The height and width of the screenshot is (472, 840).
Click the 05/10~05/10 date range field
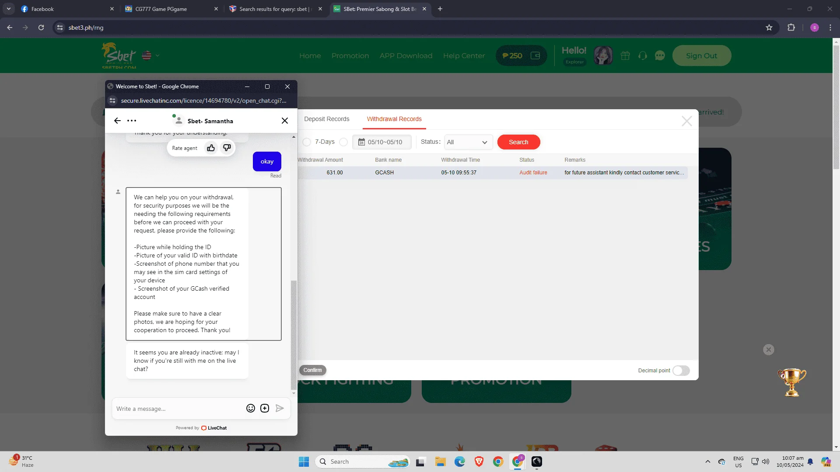point(382,142)
